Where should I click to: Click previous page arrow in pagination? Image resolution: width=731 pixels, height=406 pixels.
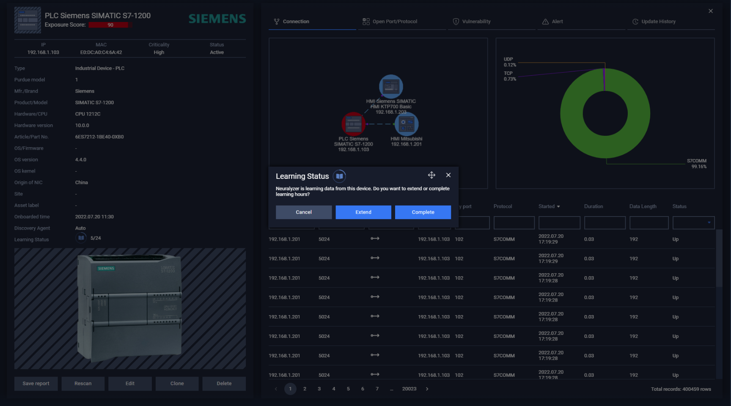point(276,389)
